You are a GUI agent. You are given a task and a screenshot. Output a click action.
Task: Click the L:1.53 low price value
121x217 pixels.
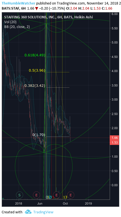(95, 8)
